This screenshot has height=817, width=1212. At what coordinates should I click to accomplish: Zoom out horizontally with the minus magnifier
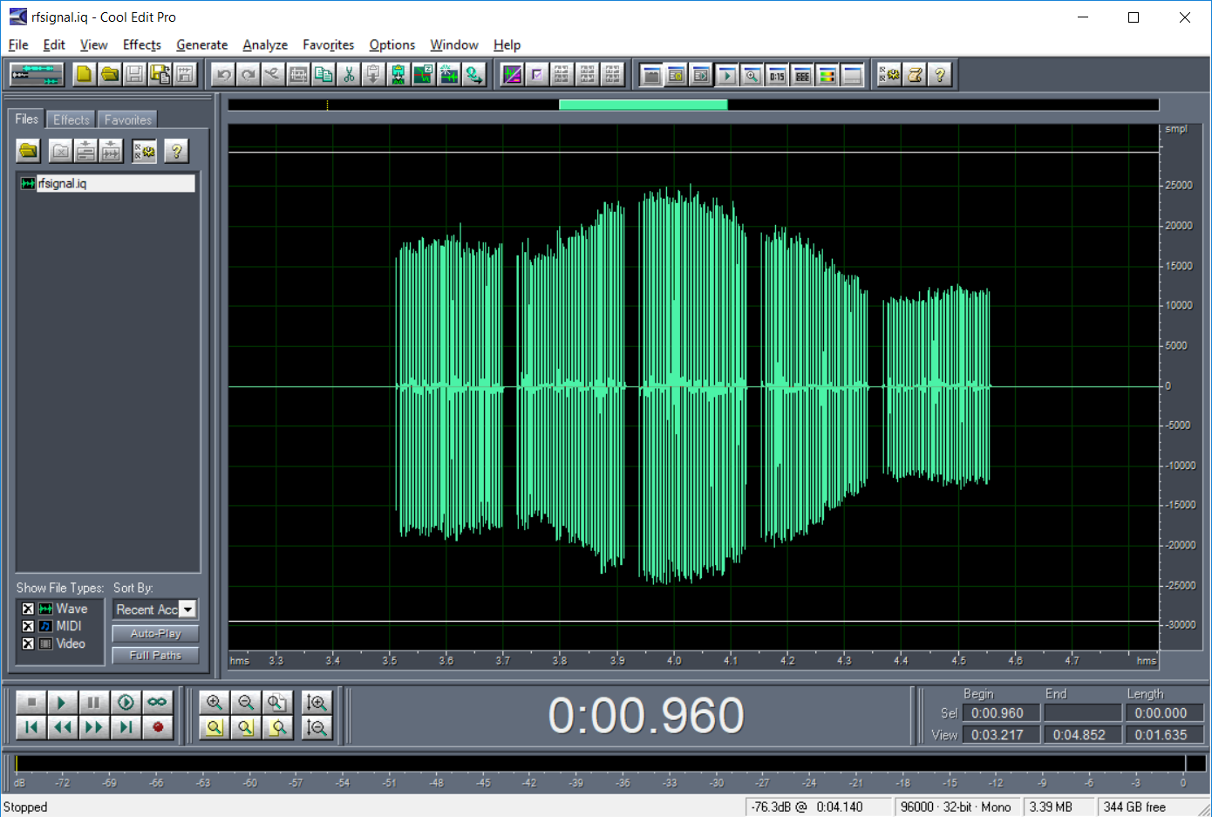click(246, 702)
